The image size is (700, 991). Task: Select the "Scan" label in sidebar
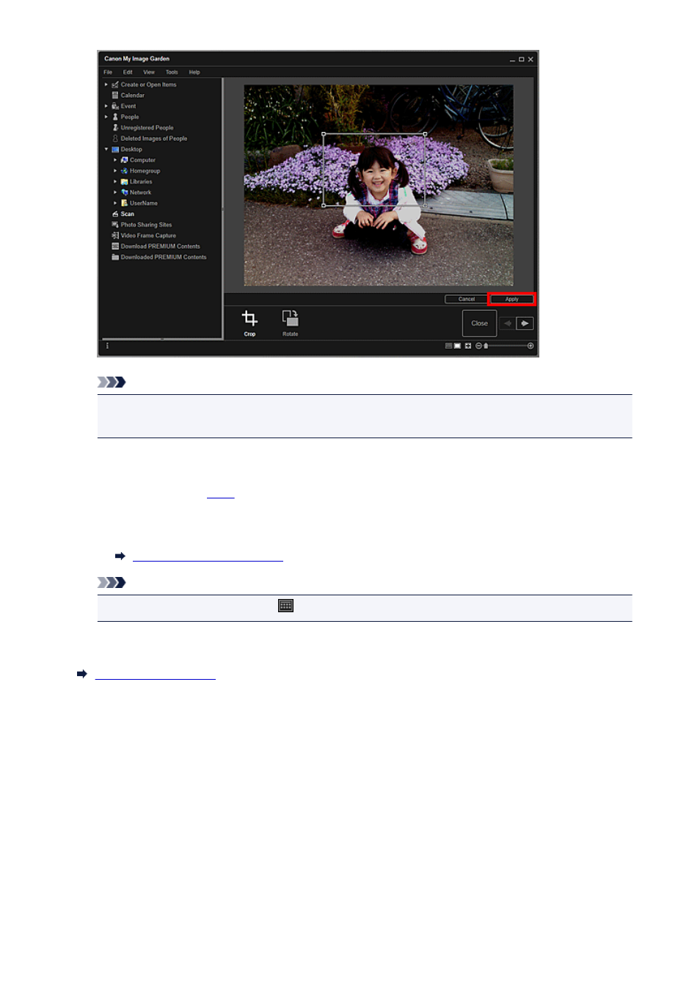(128, 214)
